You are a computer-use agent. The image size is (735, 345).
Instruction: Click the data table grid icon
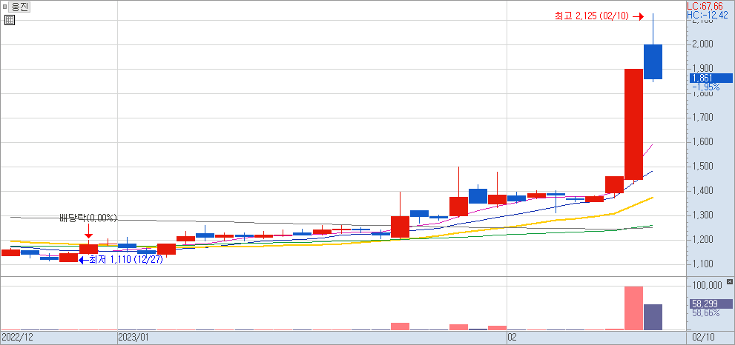[x=9, y=20]
